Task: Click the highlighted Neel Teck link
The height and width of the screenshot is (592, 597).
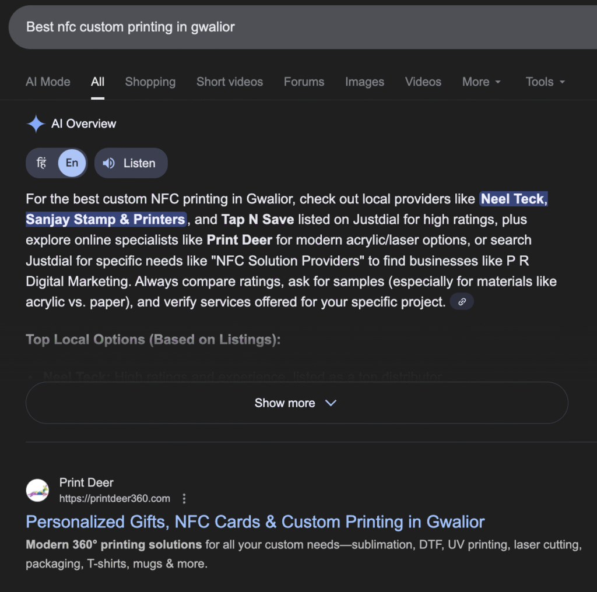Action: (512, 199)
